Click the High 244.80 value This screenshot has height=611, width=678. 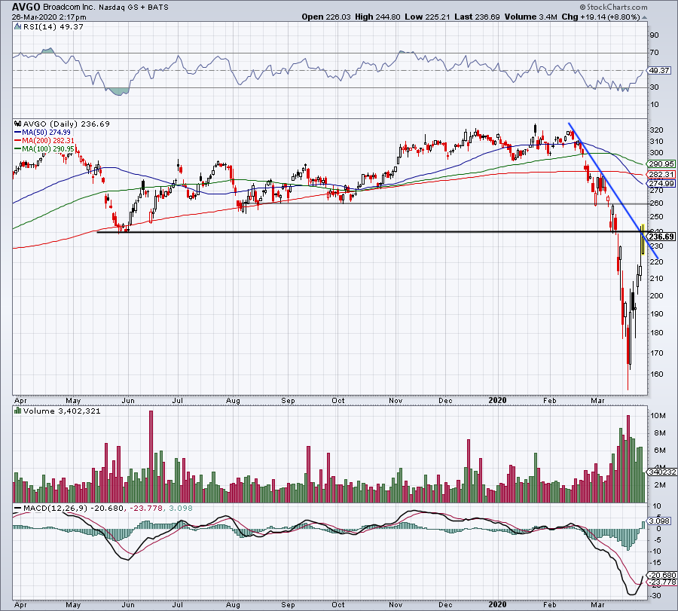[377, 17]
